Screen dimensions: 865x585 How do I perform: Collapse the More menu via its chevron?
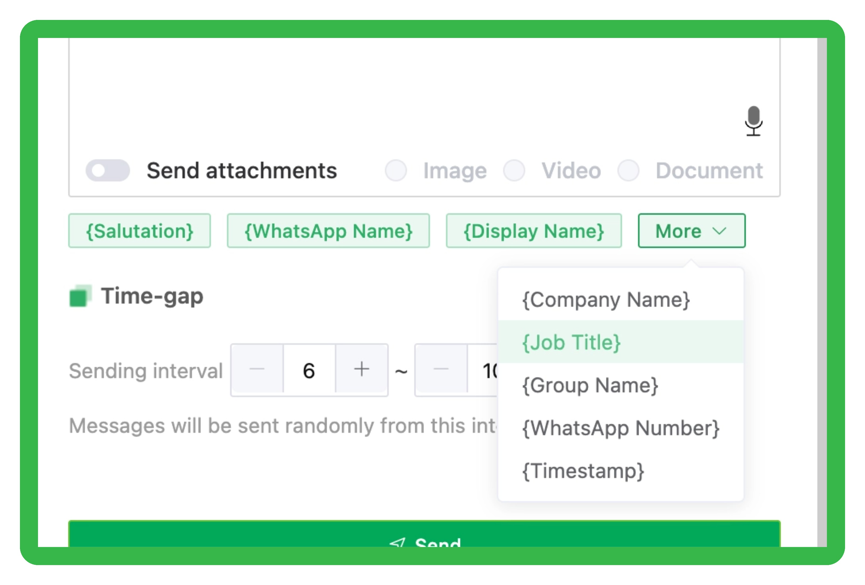(x=719, y=230)
